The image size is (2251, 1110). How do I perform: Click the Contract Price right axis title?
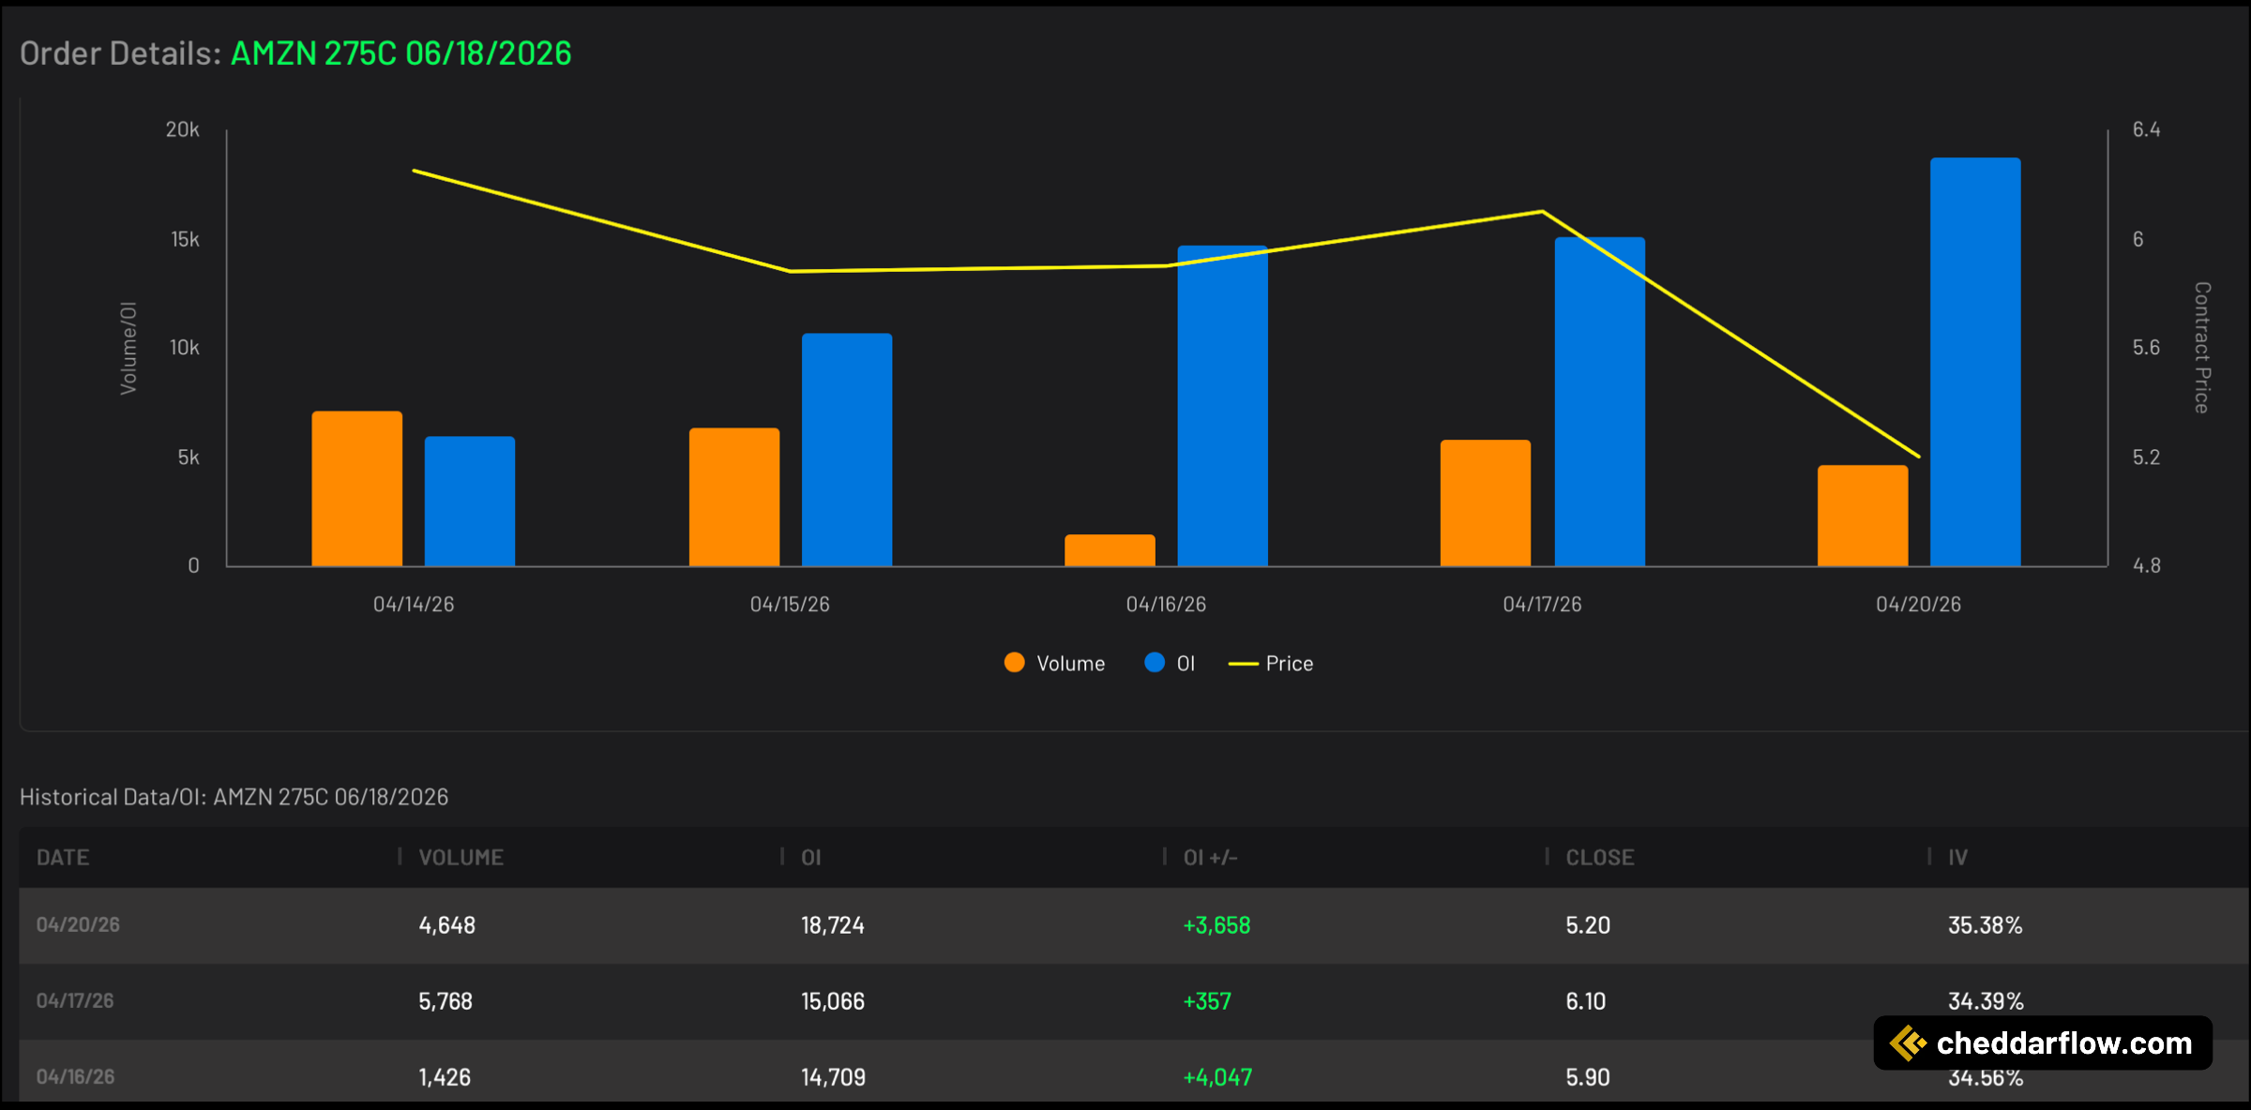point(2201,348)
